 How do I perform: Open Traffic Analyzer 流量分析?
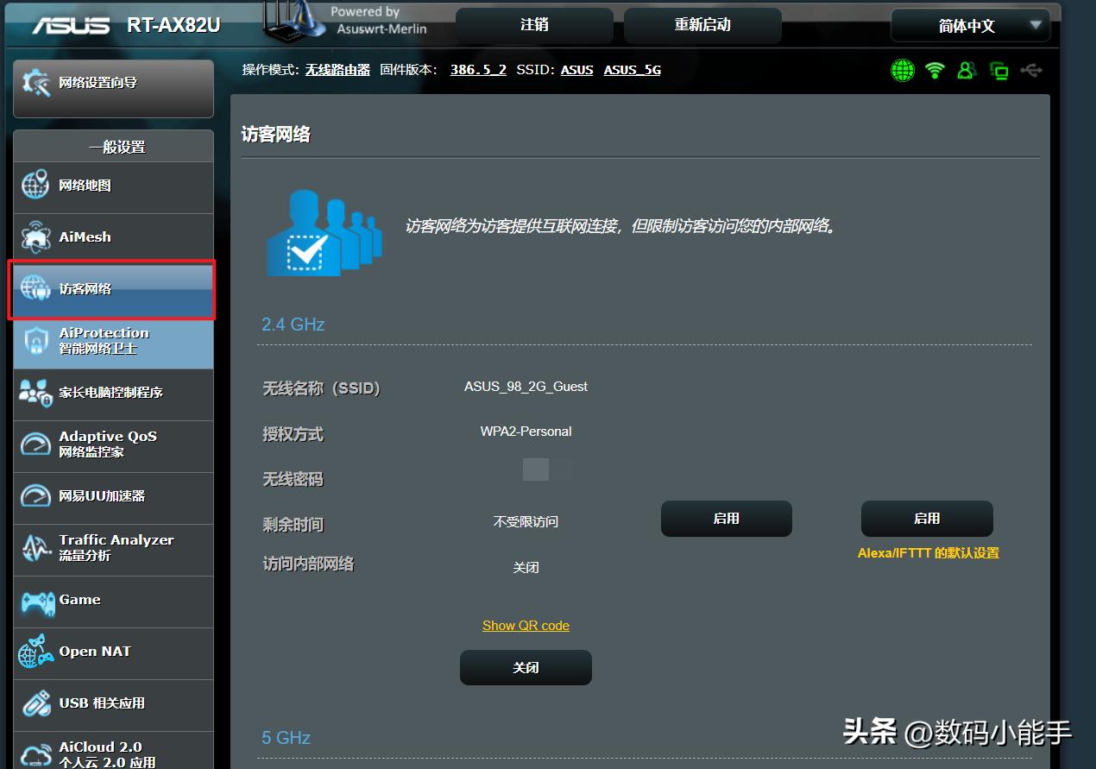coord(113,550)
